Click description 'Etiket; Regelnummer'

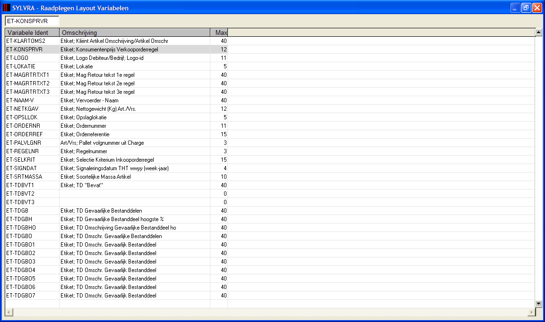click(x=84, y=151)
